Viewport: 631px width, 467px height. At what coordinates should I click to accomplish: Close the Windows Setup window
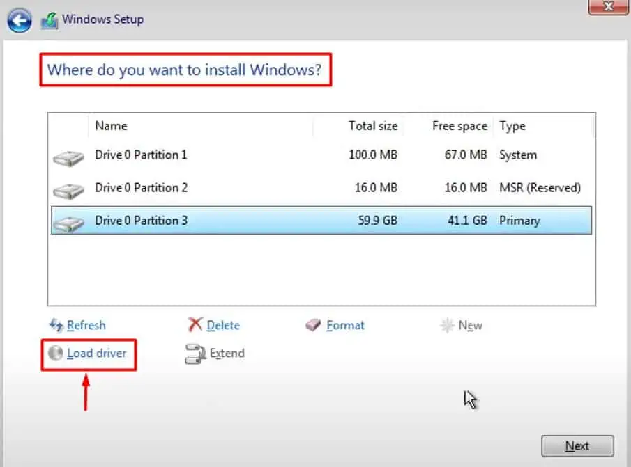click(609, 7)
